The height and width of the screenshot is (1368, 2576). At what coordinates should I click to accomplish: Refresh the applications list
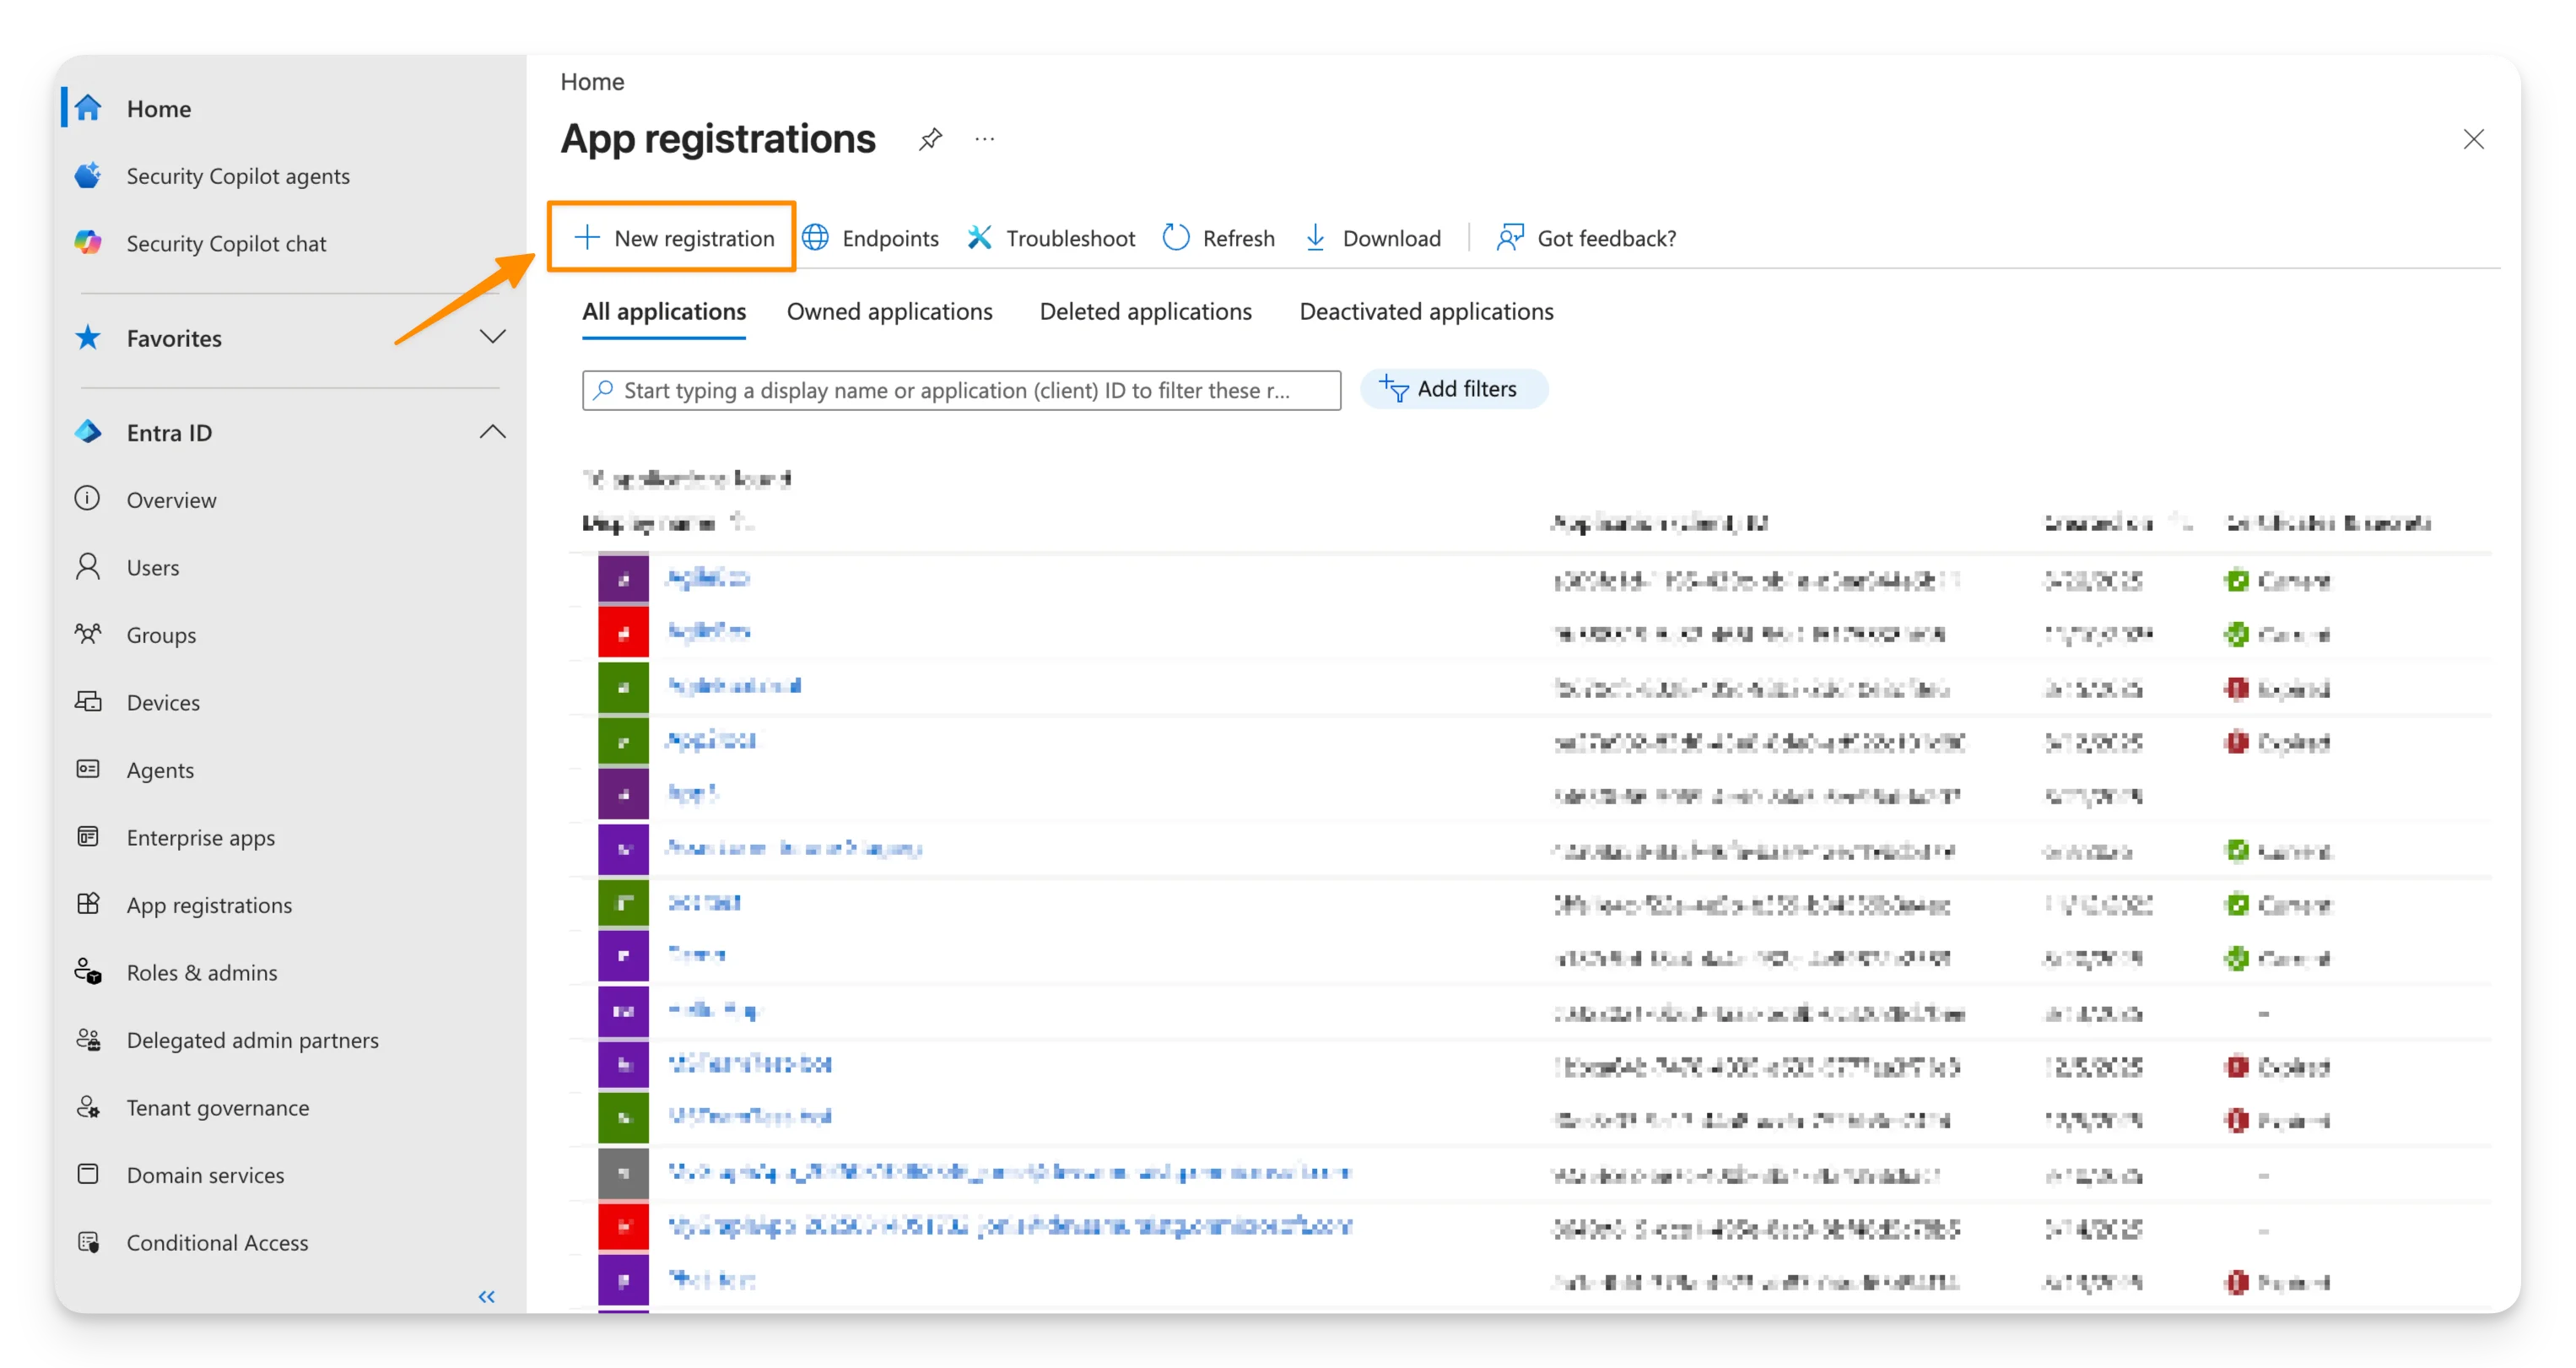pos(1219,238)
